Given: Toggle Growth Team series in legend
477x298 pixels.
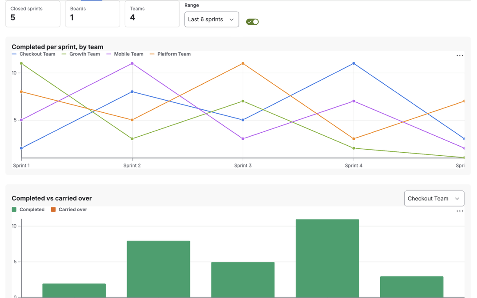Looking at the screenshot, I should pyautogui.click(x=81, y=54).
